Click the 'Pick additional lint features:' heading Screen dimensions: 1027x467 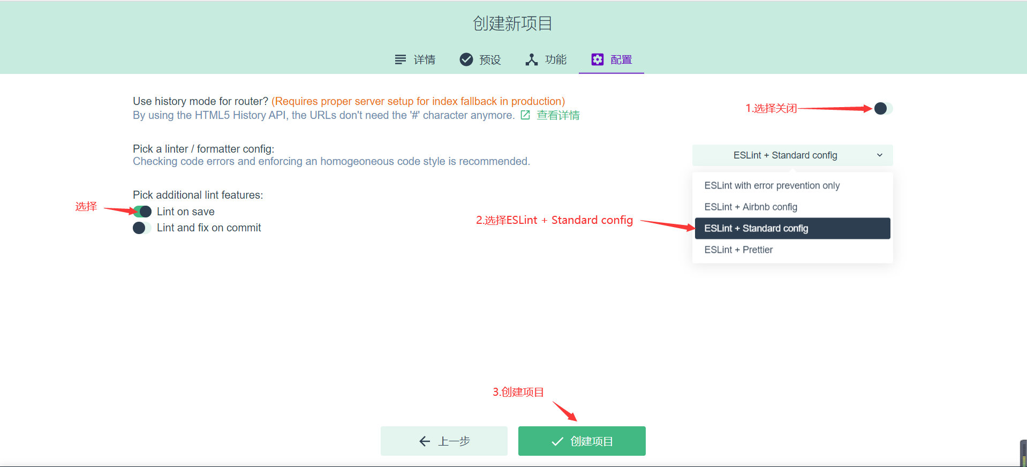click(x=198, y=195)
